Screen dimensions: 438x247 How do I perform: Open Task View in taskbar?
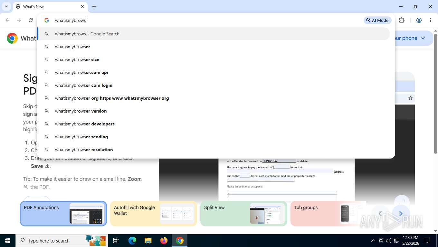(116, 241)
